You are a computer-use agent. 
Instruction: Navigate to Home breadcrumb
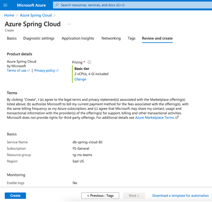pyautogui.click(x=9, y=15)
